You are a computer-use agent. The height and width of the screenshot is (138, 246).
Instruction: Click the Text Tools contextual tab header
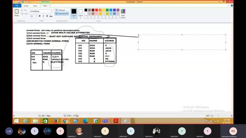tap(45, 2)
